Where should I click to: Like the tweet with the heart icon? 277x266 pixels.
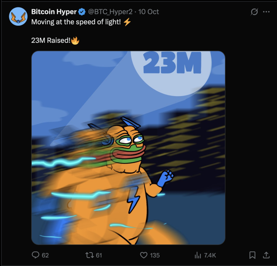tap(143, 255)
